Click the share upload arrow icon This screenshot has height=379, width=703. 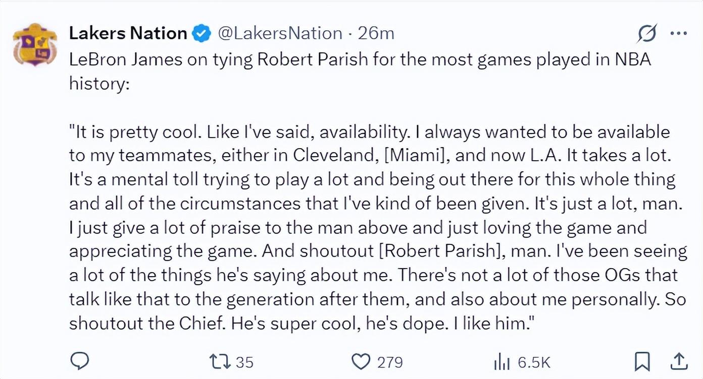click(679, 361)
